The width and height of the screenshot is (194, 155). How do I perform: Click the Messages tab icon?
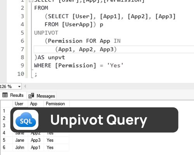click(x=31, y=96)
